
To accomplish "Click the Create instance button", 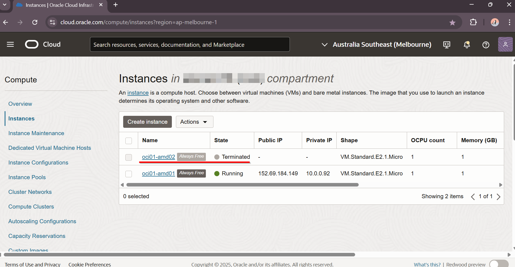I will tap(147, 122).
